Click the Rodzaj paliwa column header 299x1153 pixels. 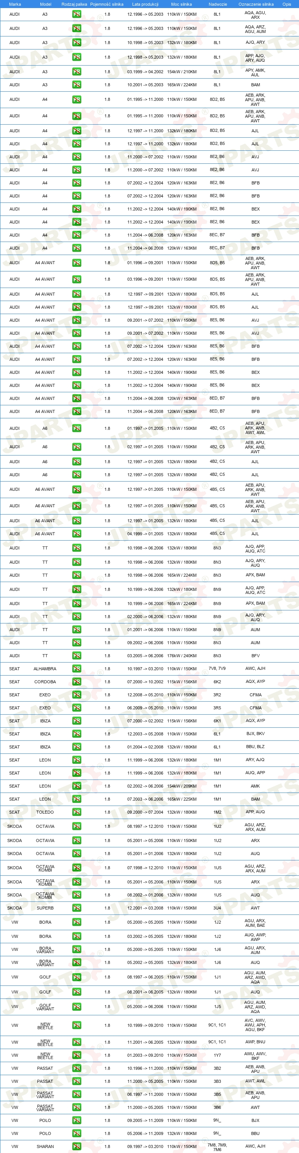click(x=75, y=4)
